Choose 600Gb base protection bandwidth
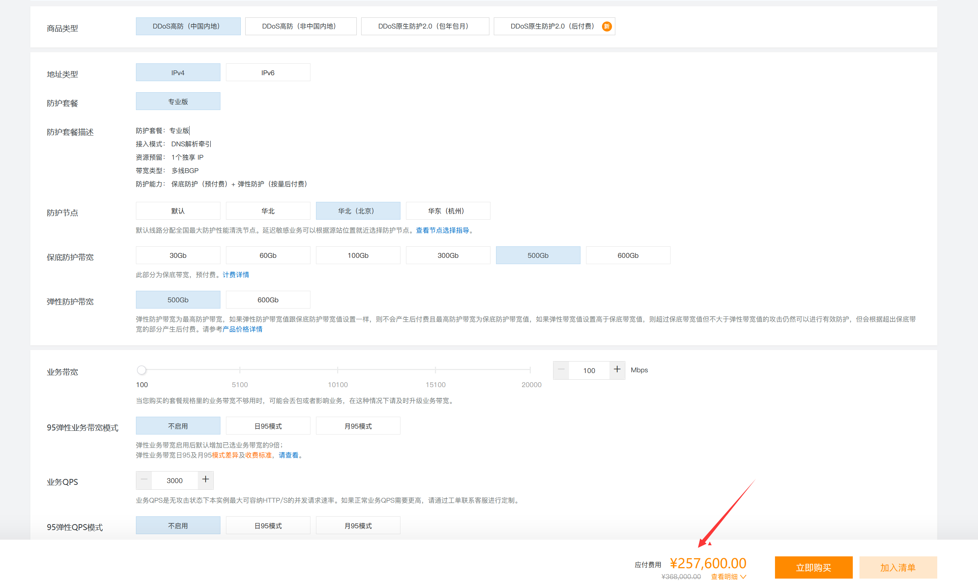The width and height of the screenshot is (978, 586). pyautogui.click(x=628, y=256)
